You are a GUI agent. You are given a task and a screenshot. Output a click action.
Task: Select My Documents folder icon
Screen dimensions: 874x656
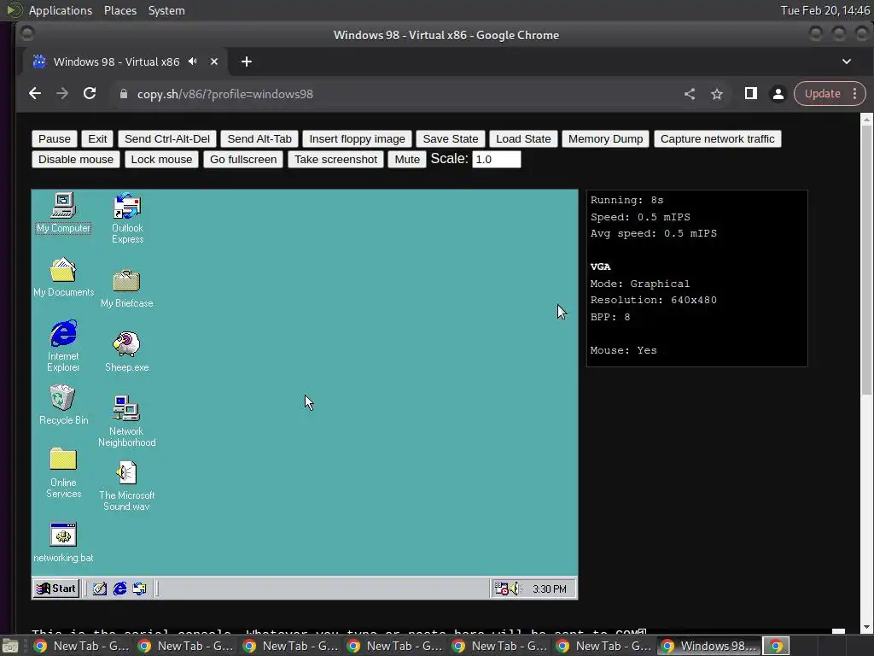click(63, 278)
